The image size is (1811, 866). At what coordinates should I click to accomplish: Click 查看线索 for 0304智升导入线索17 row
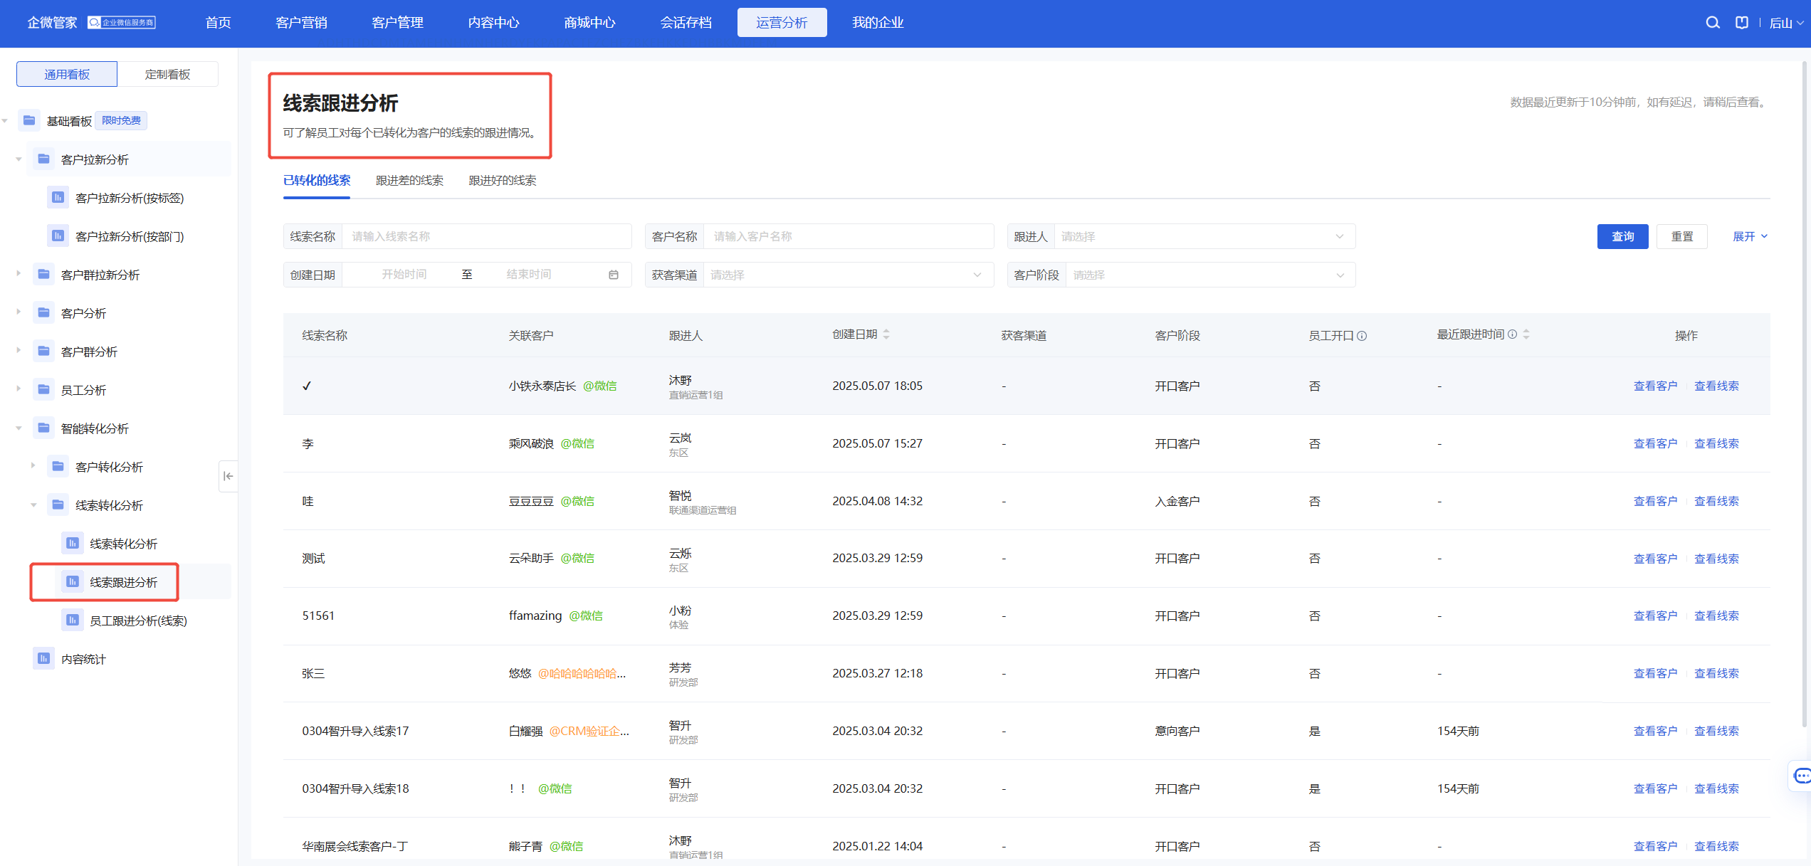1716,731
